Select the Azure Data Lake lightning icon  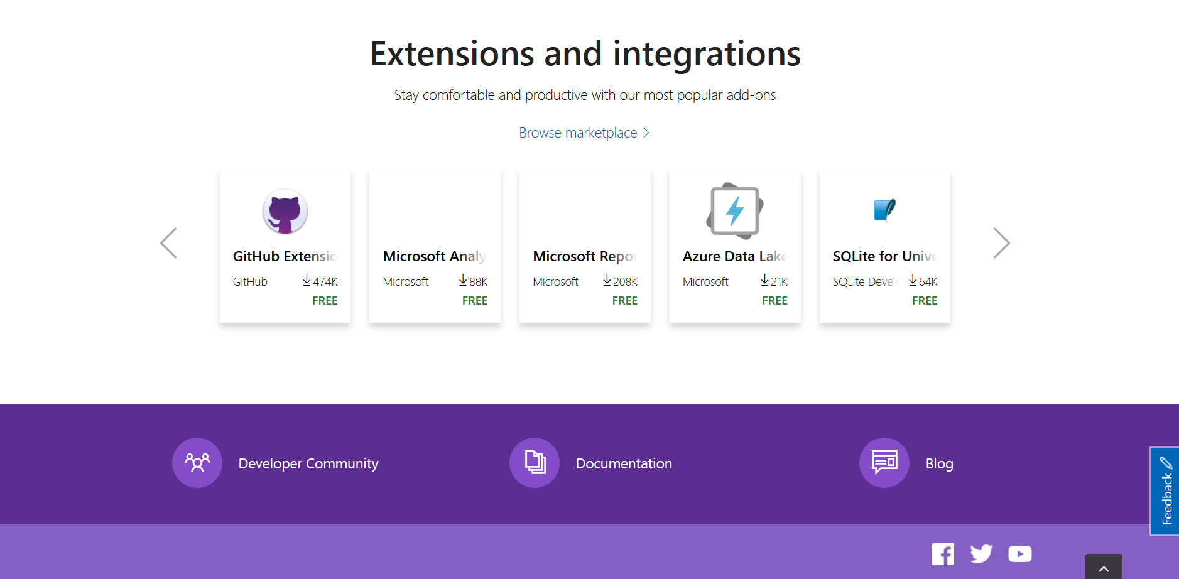coord(736,212)
